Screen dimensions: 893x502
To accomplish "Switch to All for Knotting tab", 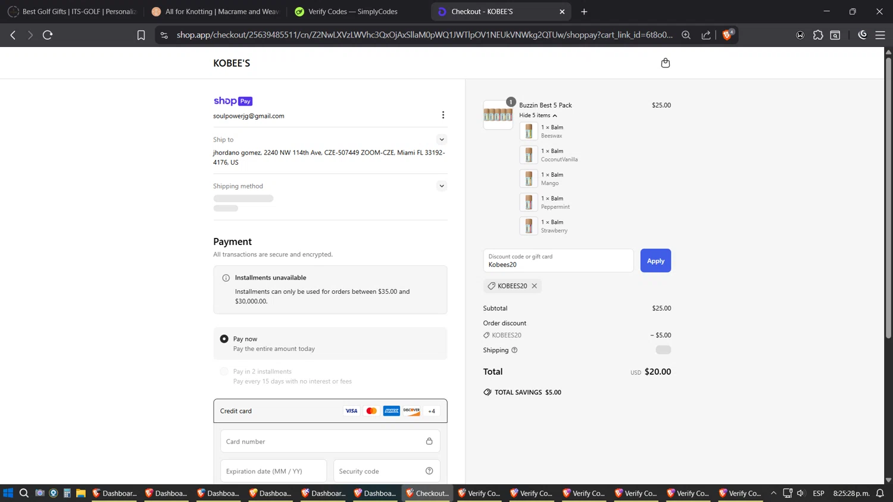I will tap(215, 11).
